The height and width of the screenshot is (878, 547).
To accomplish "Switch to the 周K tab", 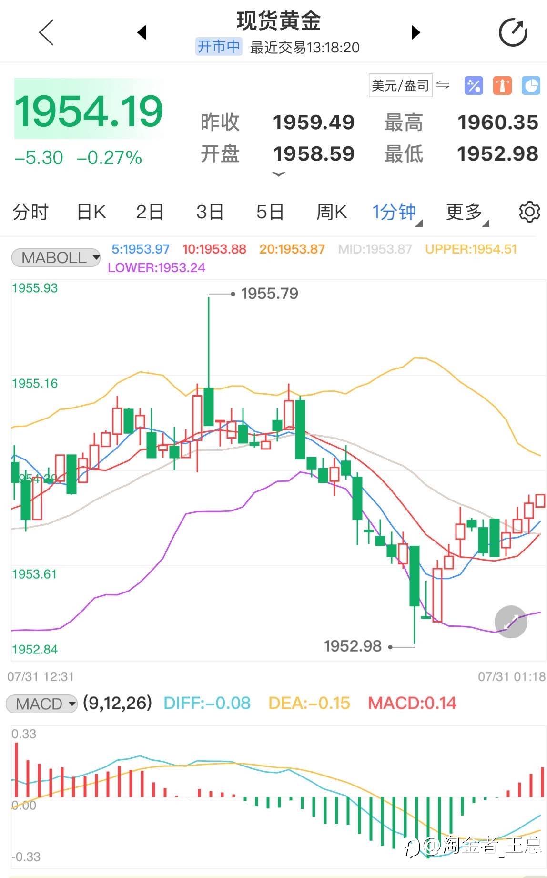I will [332, 212].
